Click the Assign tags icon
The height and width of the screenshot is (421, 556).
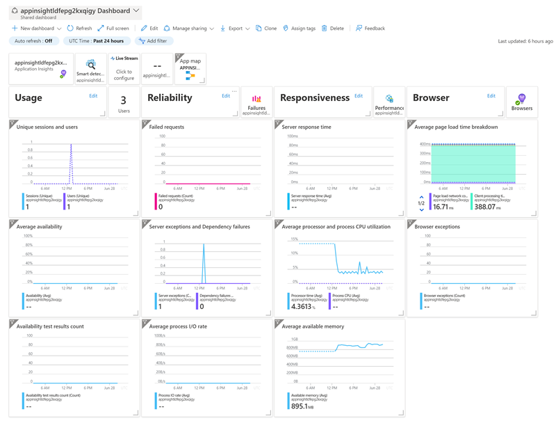click(x=286, y=28)
